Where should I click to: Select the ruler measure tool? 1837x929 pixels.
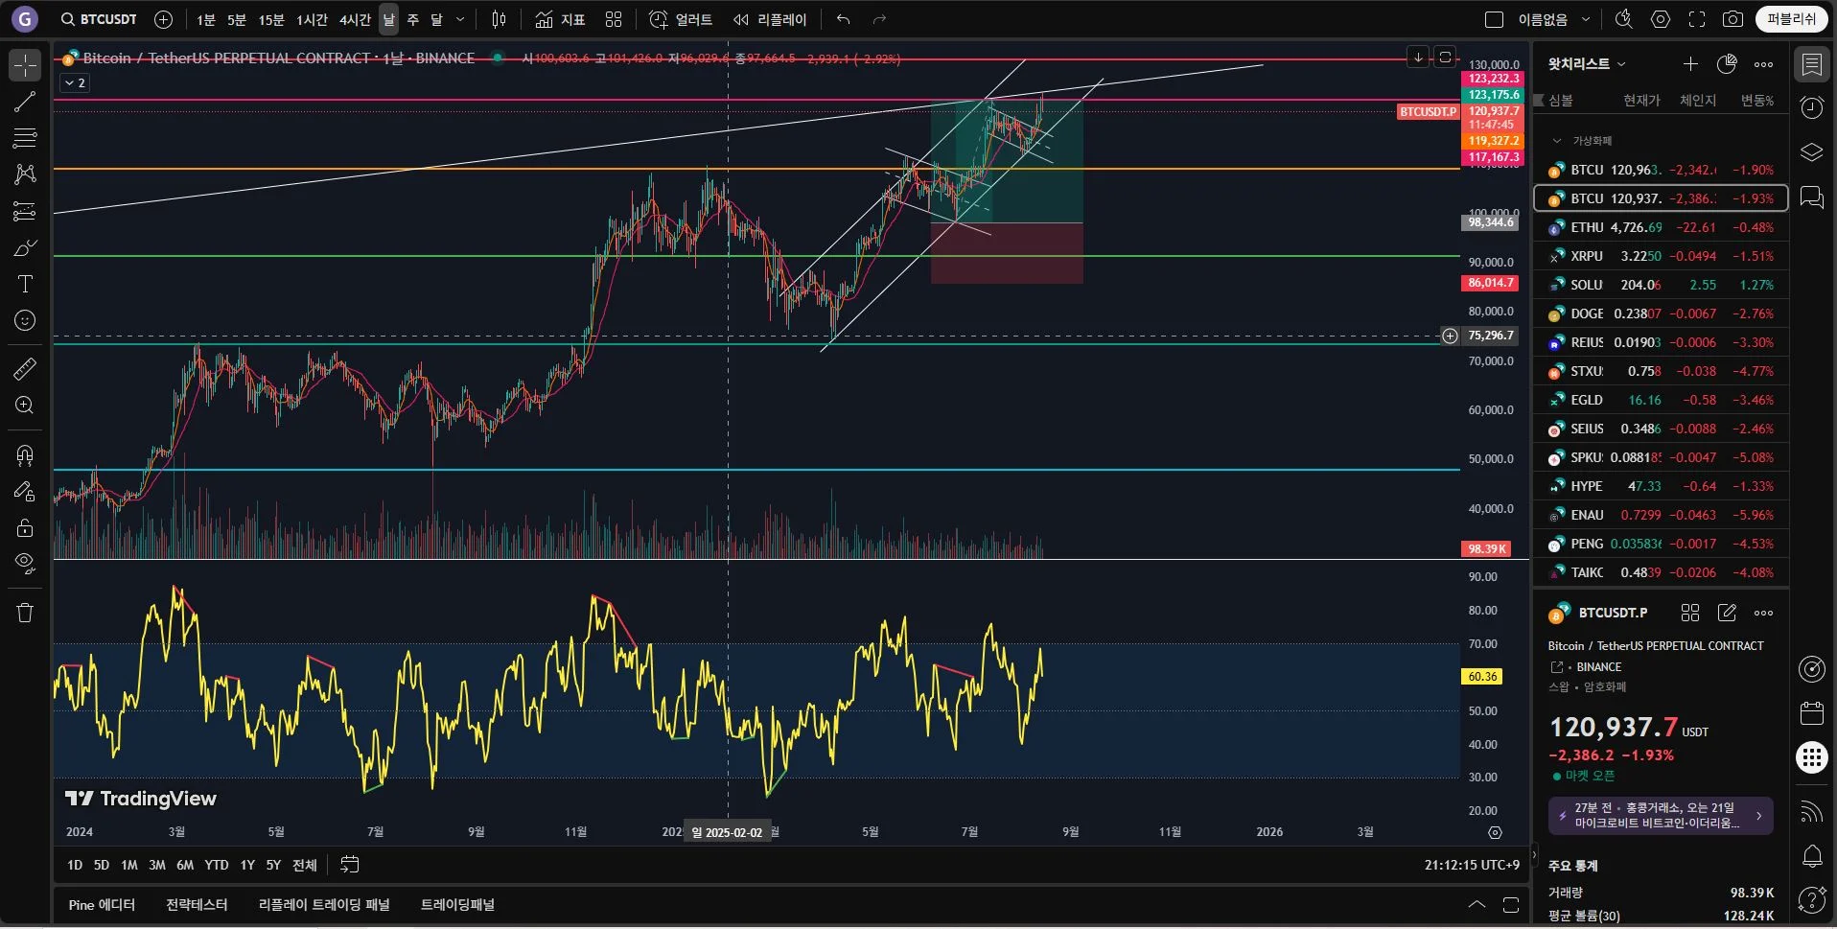[25, 368]
